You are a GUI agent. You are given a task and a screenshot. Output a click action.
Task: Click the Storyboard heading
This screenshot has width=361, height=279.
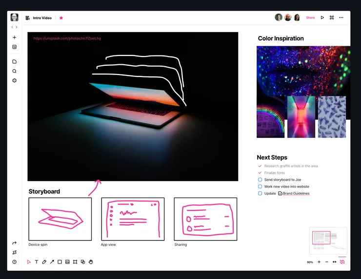pyautogui.click(x=44, y=191)
